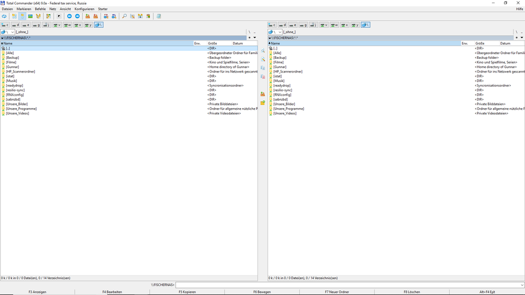Click the Edit pencil icon in middle bar

(263, 59)
